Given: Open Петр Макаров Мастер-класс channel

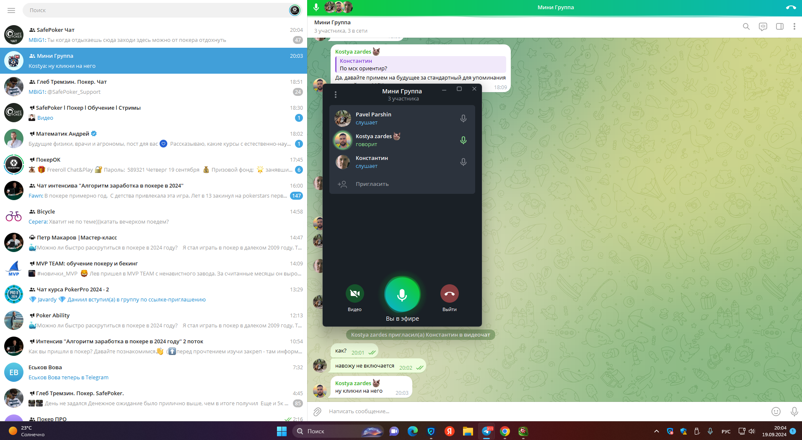Looking at the screenshot, I should point(153,242).
